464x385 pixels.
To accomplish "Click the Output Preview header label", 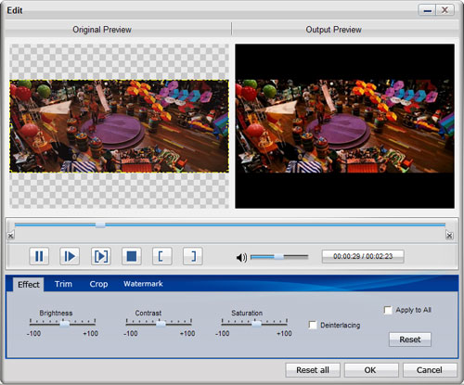I will 334,30.
